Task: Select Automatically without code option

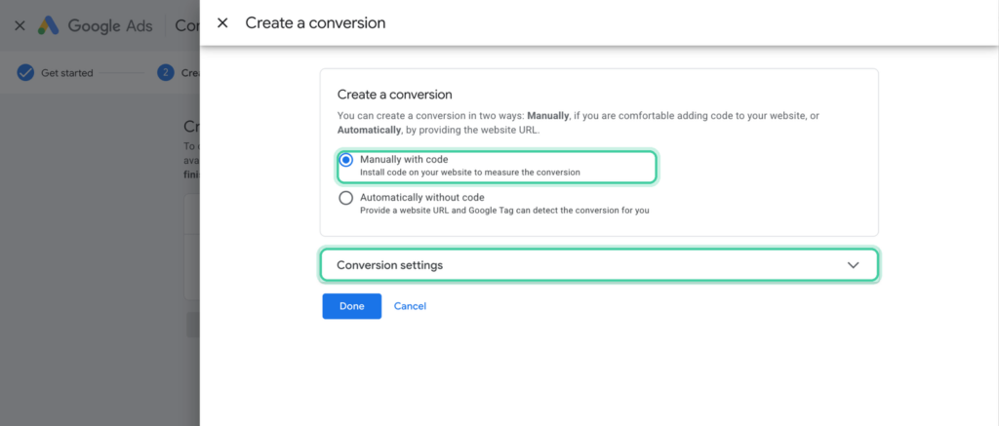Action: (346, 198)
